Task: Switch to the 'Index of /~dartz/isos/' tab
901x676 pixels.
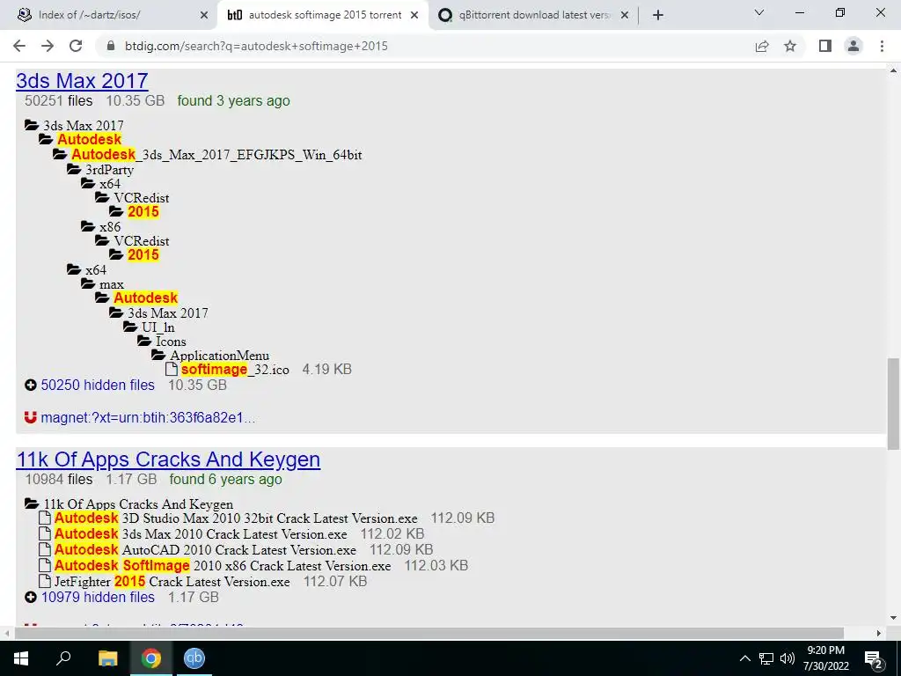Action: point(112,15)
